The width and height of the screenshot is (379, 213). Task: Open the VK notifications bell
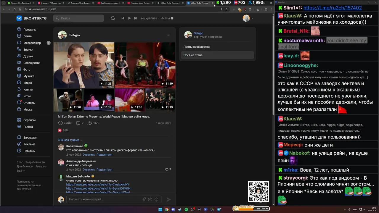coord(113,18)
